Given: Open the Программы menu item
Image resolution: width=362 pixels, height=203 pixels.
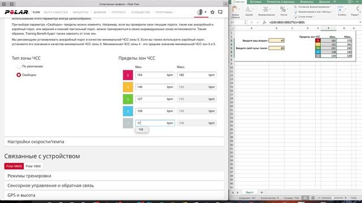Looking at the screenshot, I should tap(164, 12).
